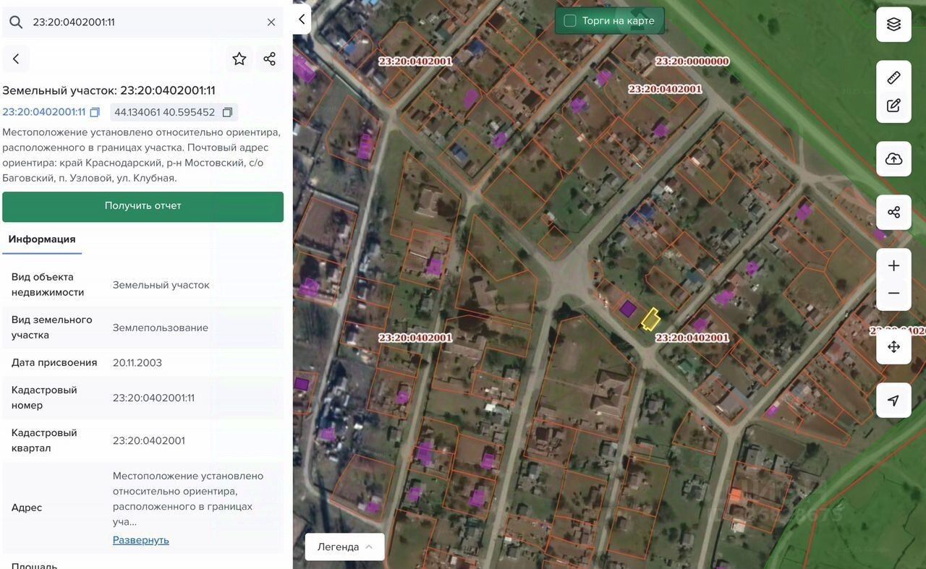
Task: Expand the address with Развернуть link
Action: pyautogui.click(x=141, y=540)
